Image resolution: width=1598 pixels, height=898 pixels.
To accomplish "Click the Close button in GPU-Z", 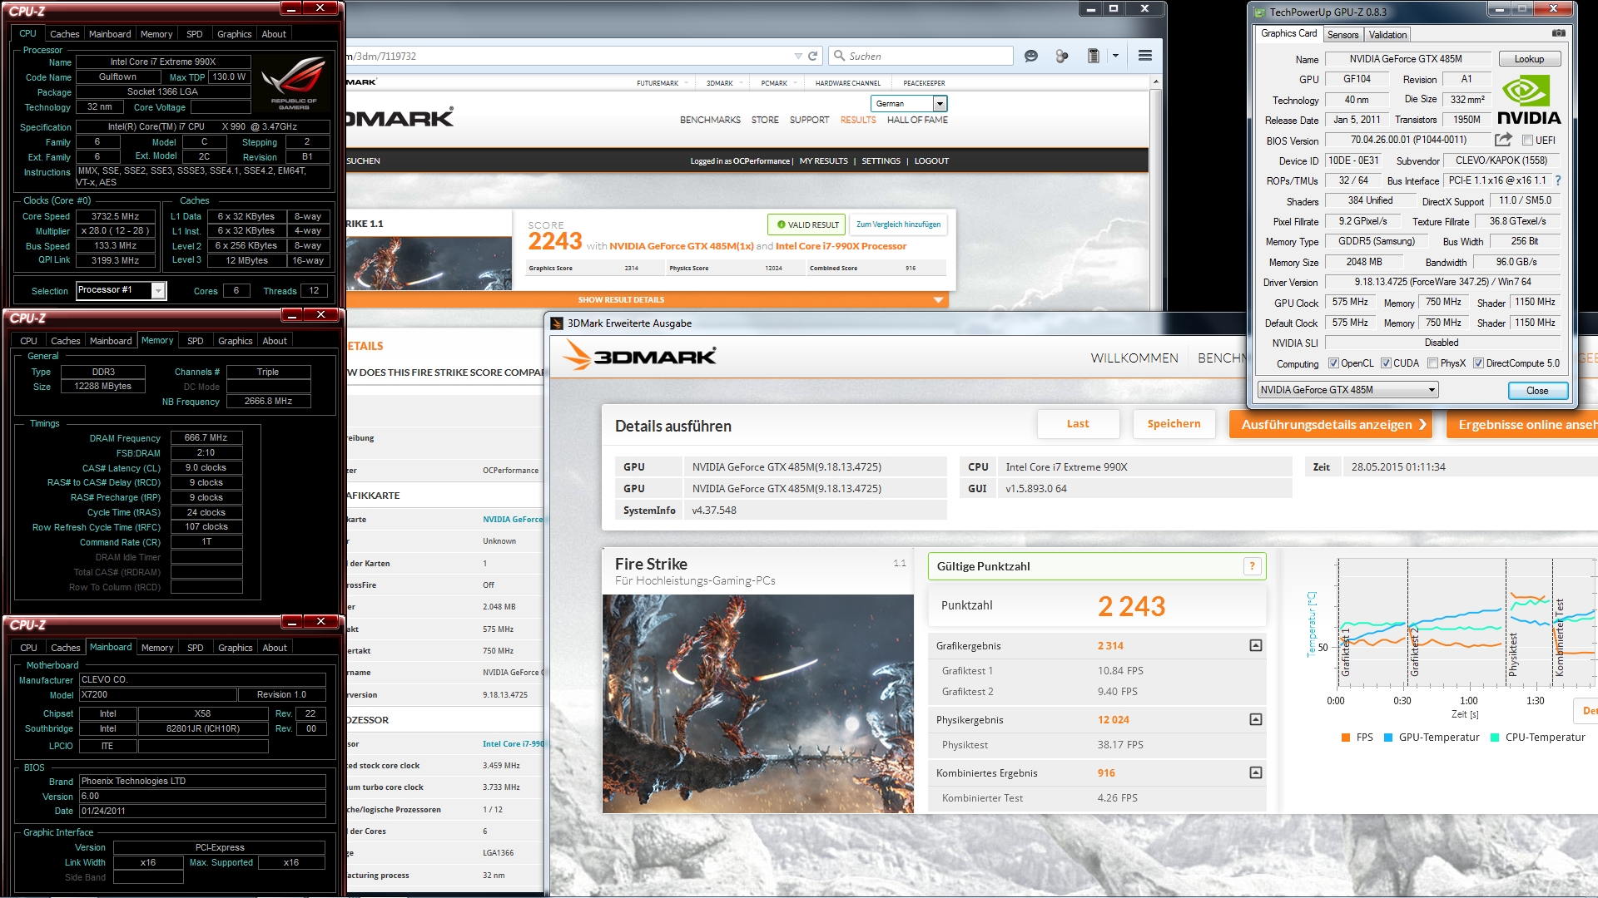I will tap(1537, 391).
